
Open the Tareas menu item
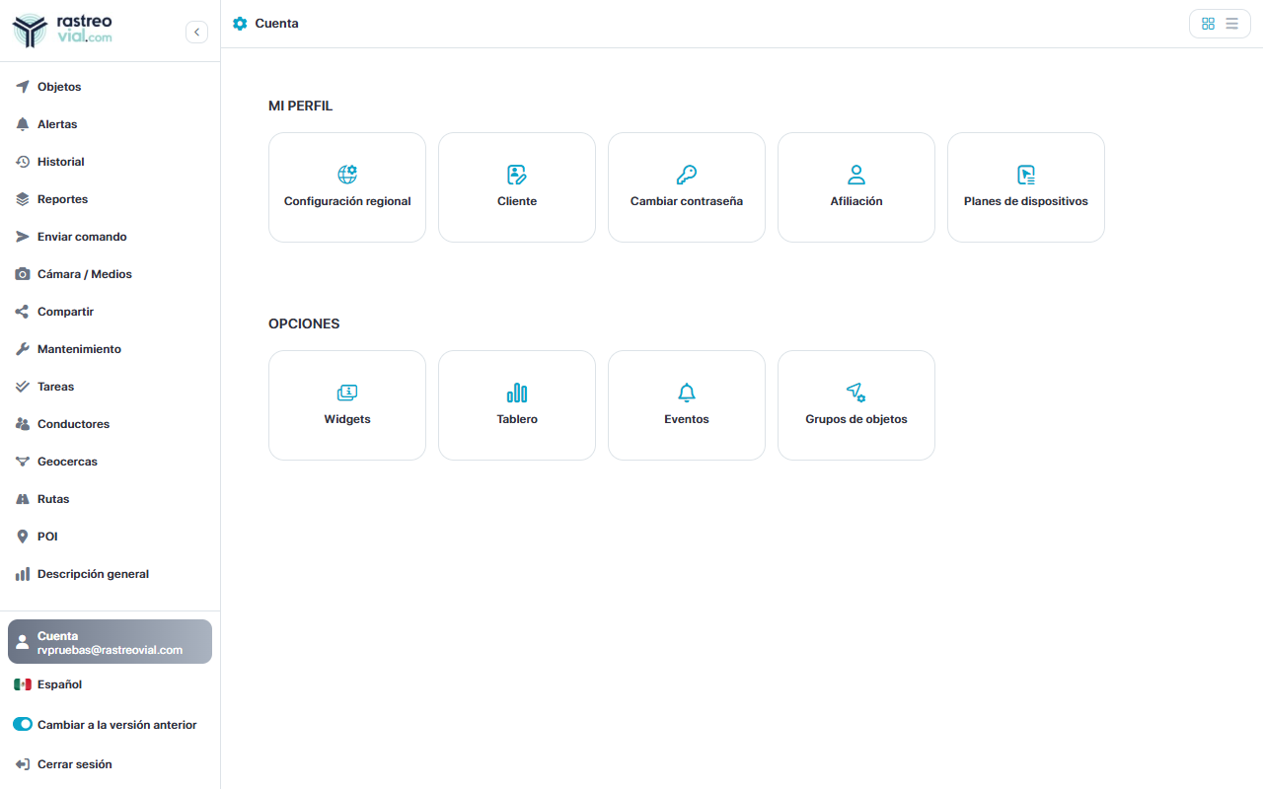(110, 387)
